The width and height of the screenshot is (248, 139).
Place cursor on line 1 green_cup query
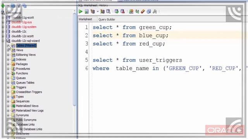tap(132, 27)
